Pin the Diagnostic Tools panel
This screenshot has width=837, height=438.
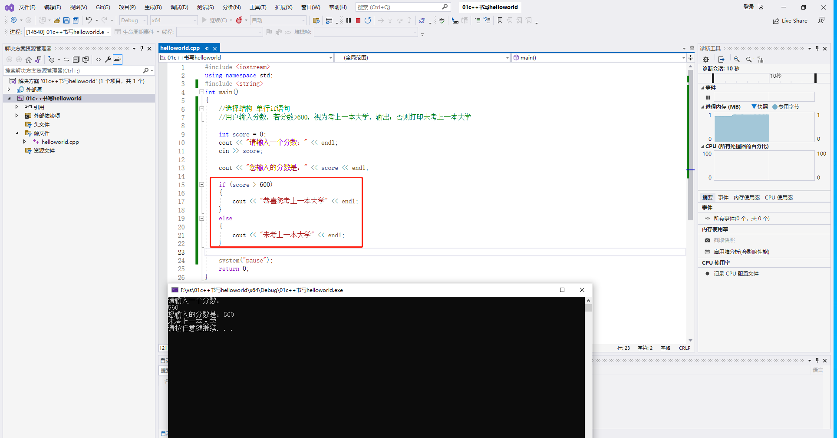point(817,48)
